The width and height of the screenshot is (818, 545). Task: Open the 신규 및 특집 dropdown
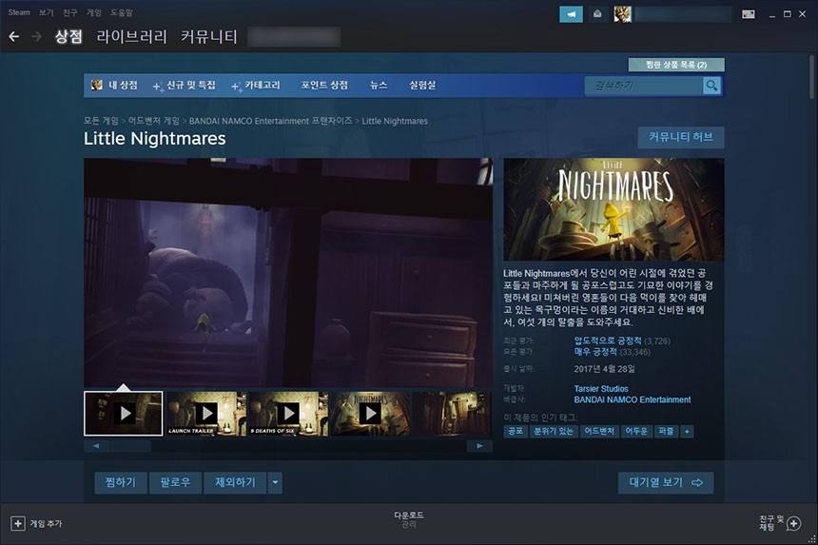(x=185, y=85)
